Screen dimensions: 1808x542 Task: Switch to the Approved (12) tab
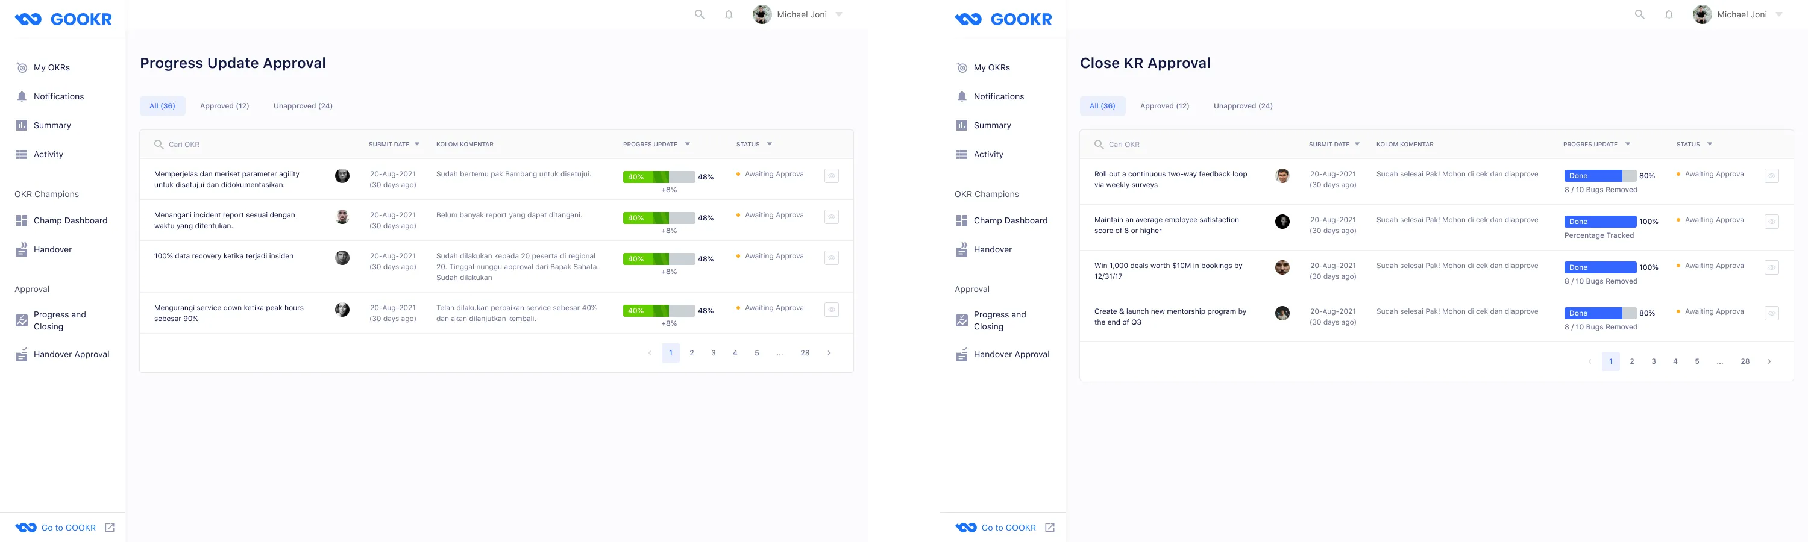pyautogui.click(x=224, y=106)
